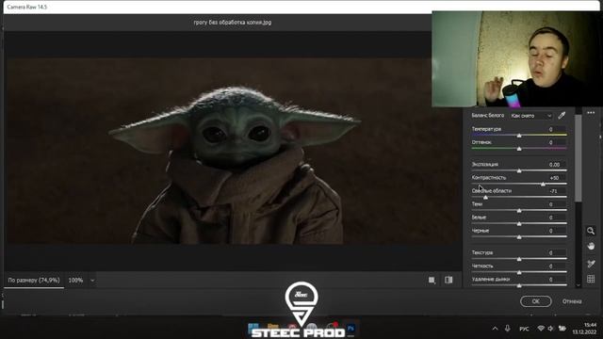The height and width of the screenshot is (339, 603).
Task: Click the panel scroll down arrow
Action: tap(578, 285)
